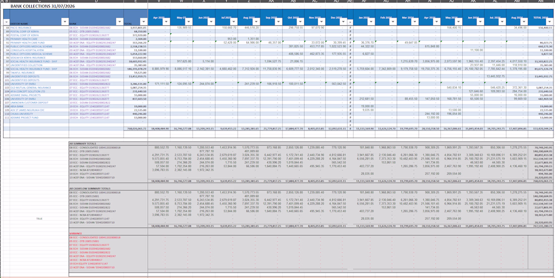This screenshot has width=555, height=278.
Task: Select the PRIMARY HEALTH CARE FUND cell
Action: [39, 42]
